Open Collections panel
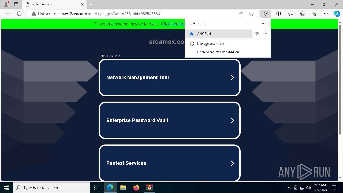Screen dimensions: 343x193 [x=302, y=14]
